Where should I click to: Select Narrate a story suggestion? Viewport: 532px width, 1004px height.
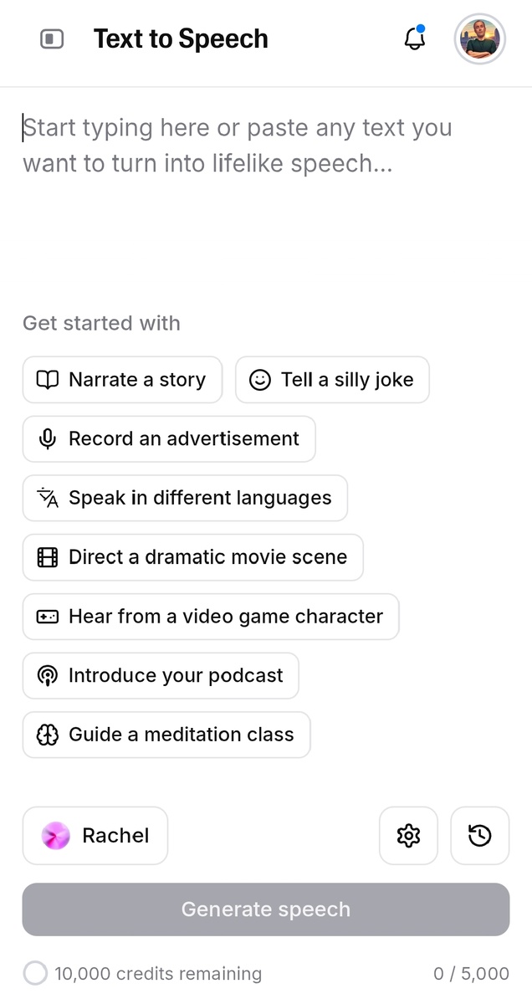pos(122,380)
